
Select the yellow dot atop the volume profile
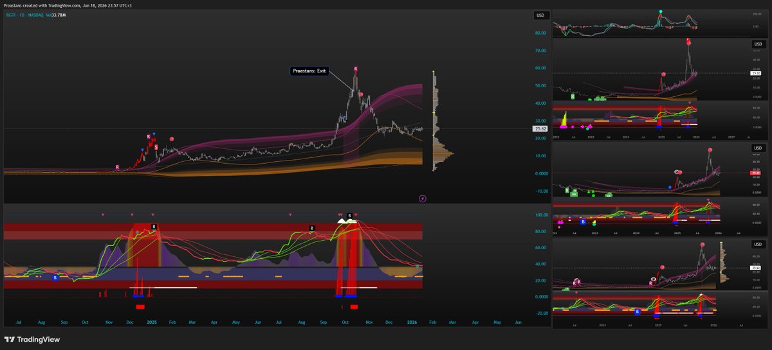tap(434, 71)
